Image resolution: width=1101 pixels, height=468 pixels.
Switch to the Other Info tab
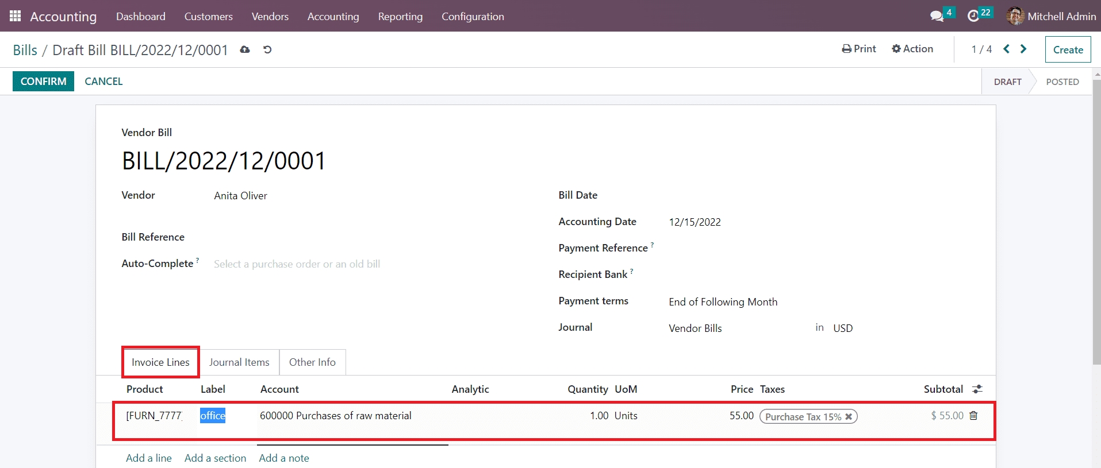point(312,362)
